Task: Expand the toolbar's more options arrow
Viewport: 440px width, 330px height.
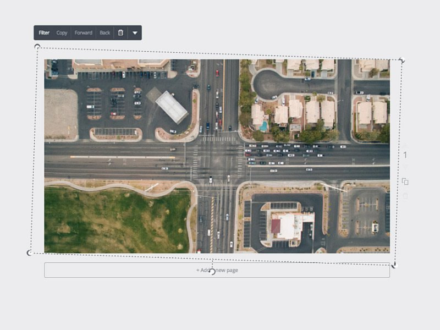Action: [135, 32]
